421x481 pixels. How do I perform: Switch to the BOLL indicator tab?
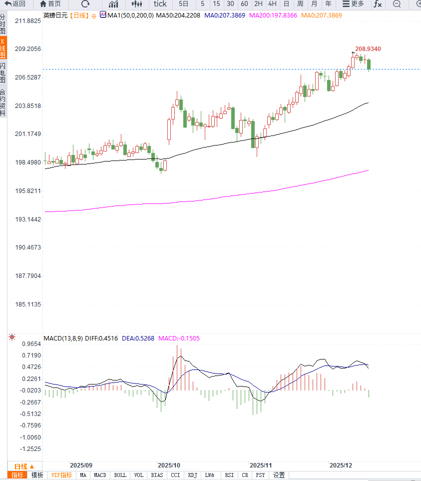(120, 475)
